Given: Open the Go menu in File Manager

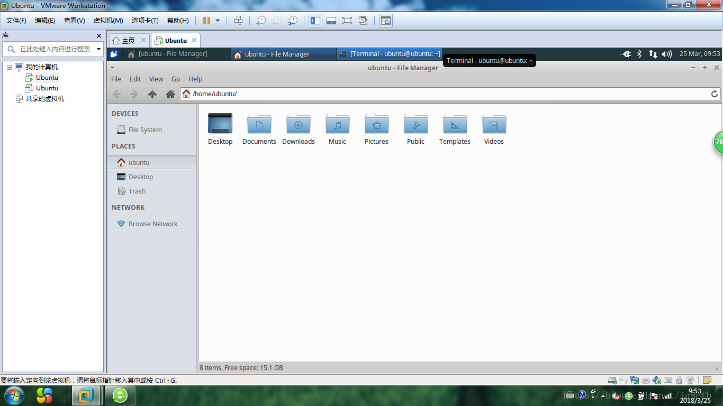Looking at the screenshot, I should coord(176,79).
